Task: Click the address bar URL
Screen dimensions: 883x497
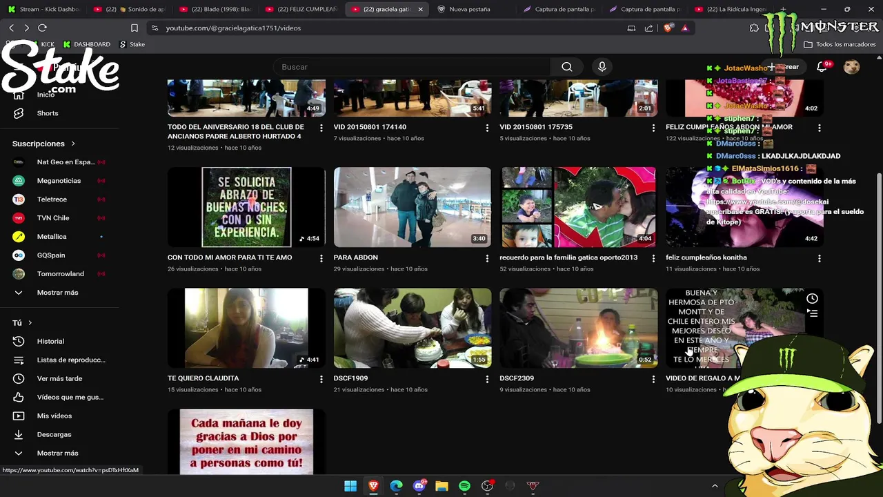Action: tap(233, 28)
